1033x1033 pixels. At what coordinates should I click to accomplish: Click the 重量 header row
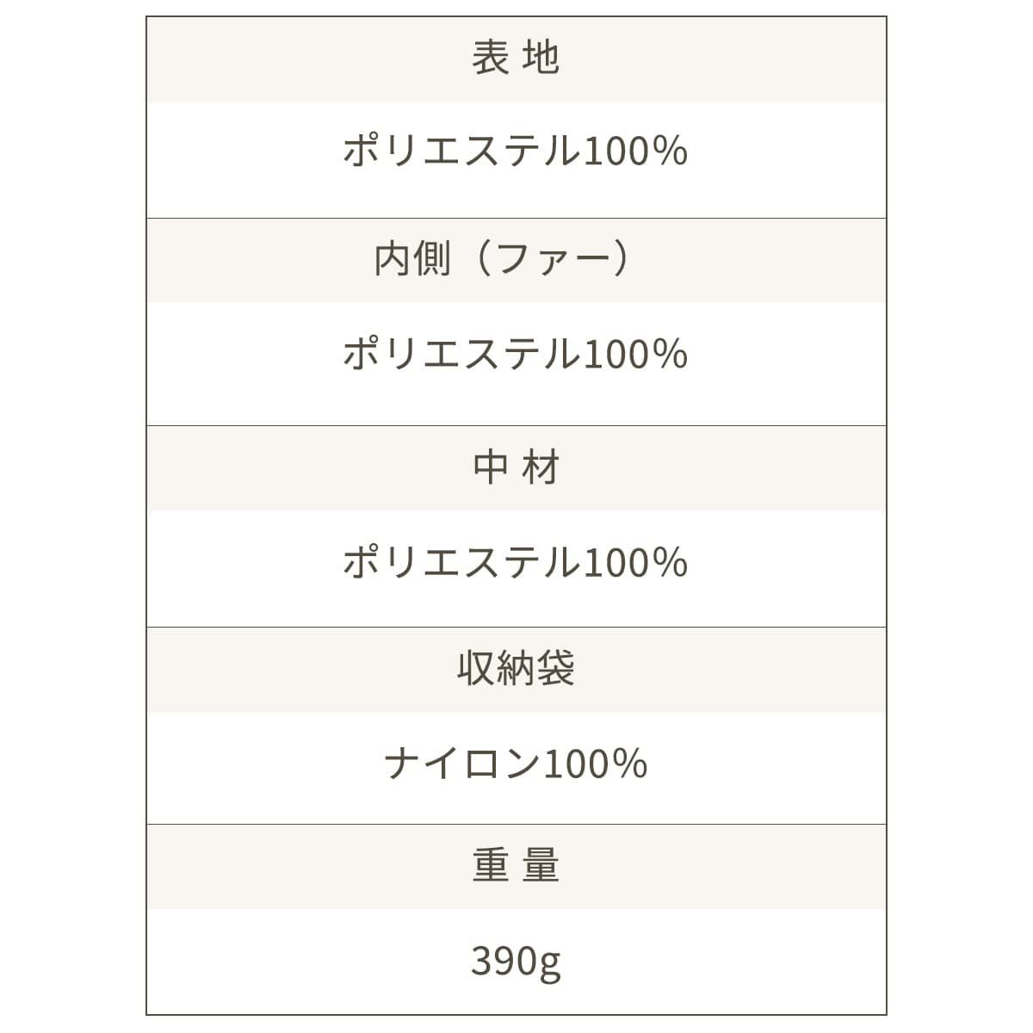pos(516,866)
